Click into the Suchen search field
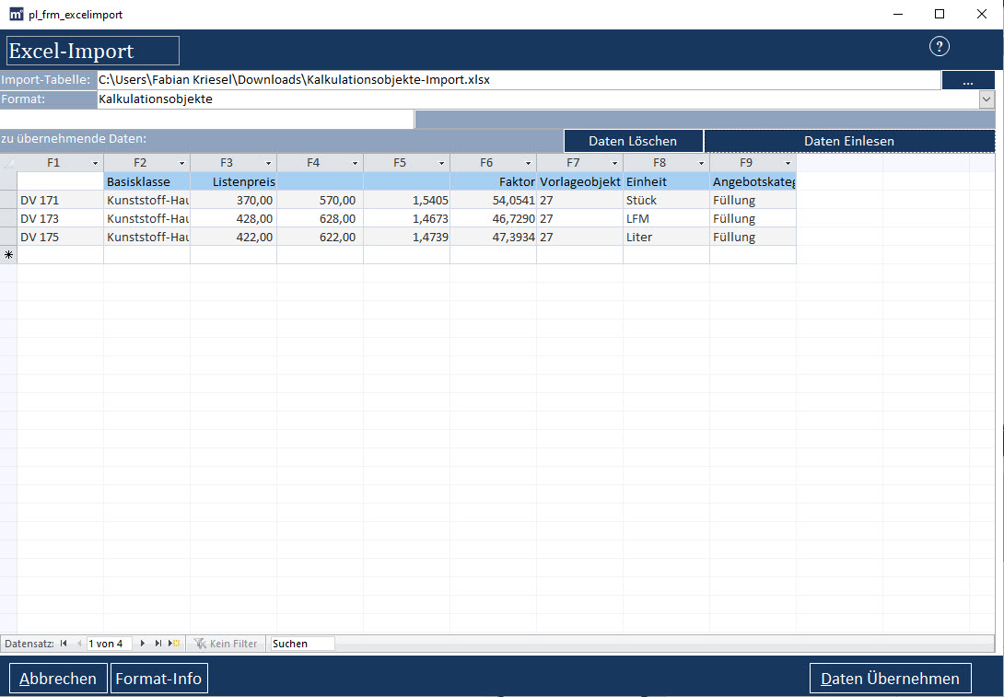1004x697 pixels. point(302,644)
